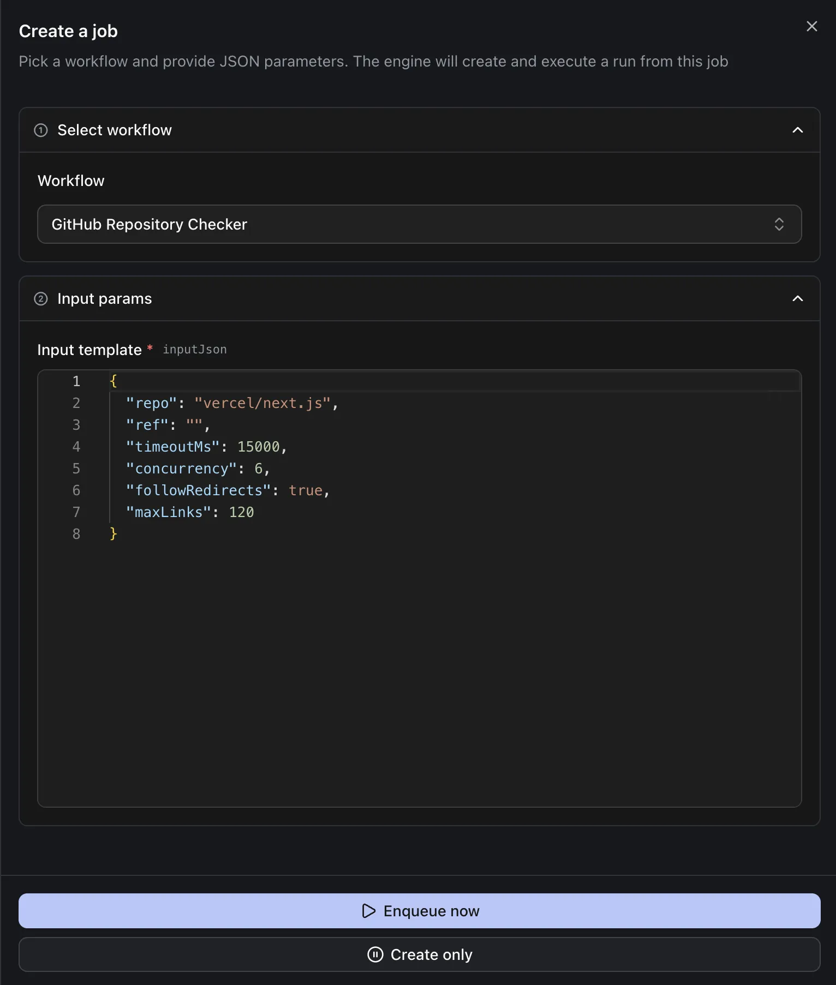Click the followRedirects true value
This screenshot has height=985, width=836.
305,490
